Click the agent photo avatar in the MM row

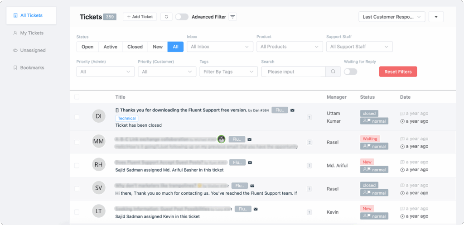[221, 139]
